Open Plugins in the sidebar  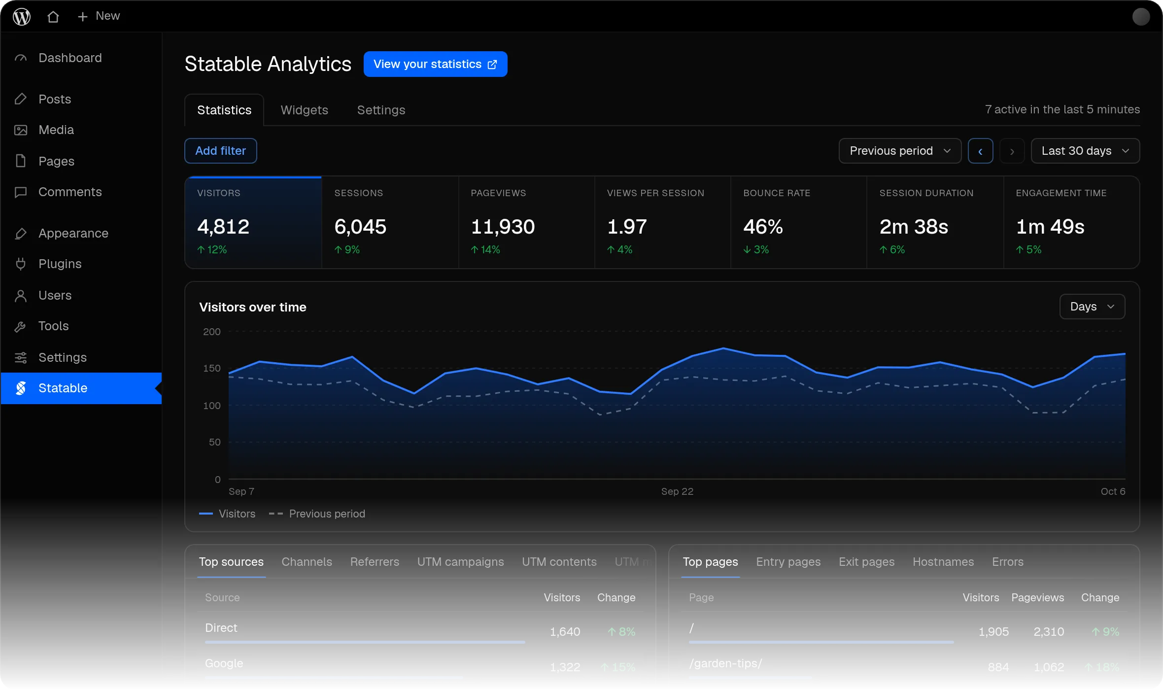point(81,264)
